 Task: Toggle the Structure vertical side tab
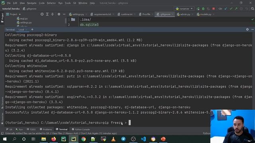(2, 102)
